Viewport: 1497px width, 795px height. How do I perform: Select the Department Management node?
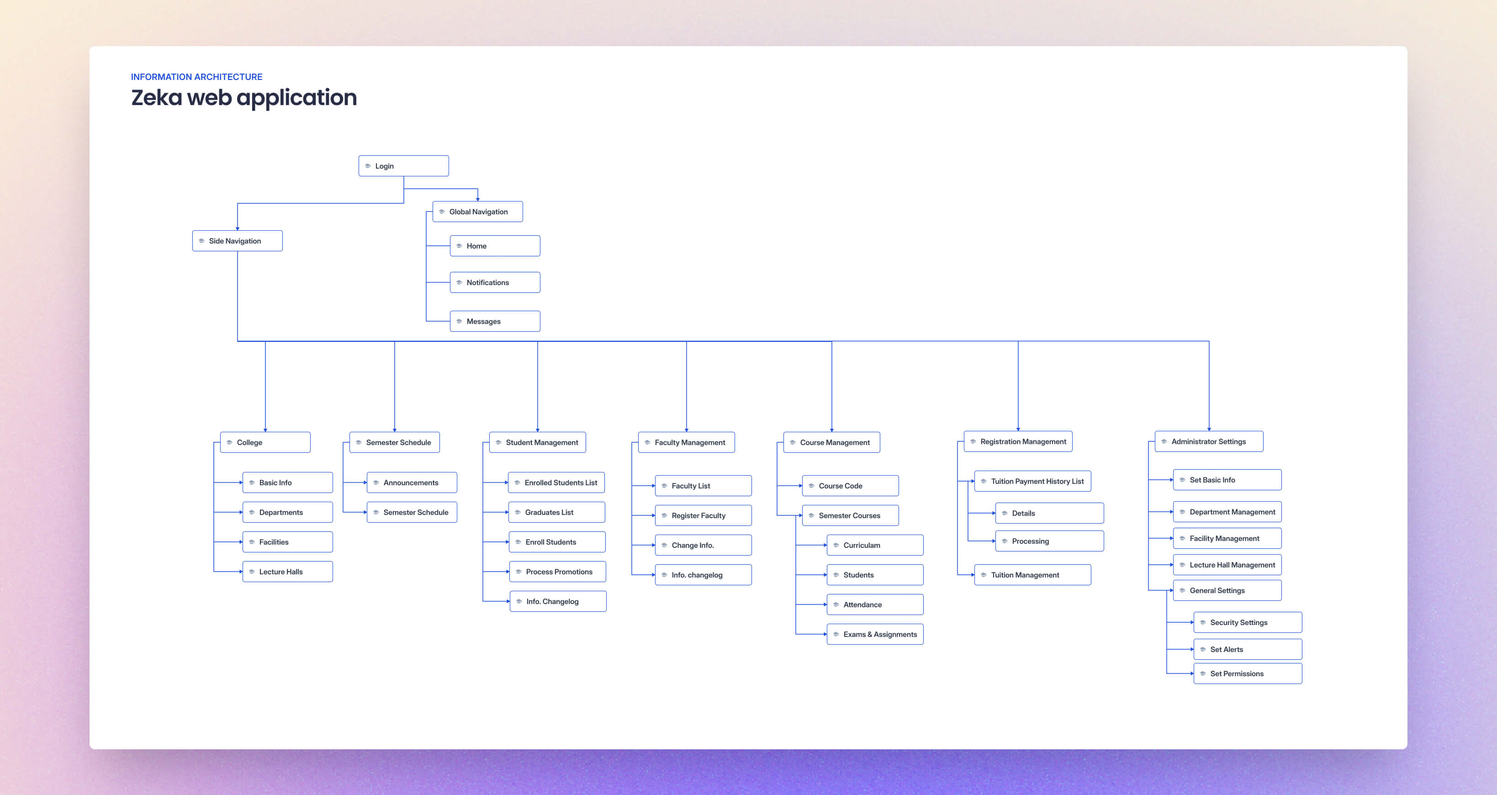pyautogui.click(x=1227, y=512)
